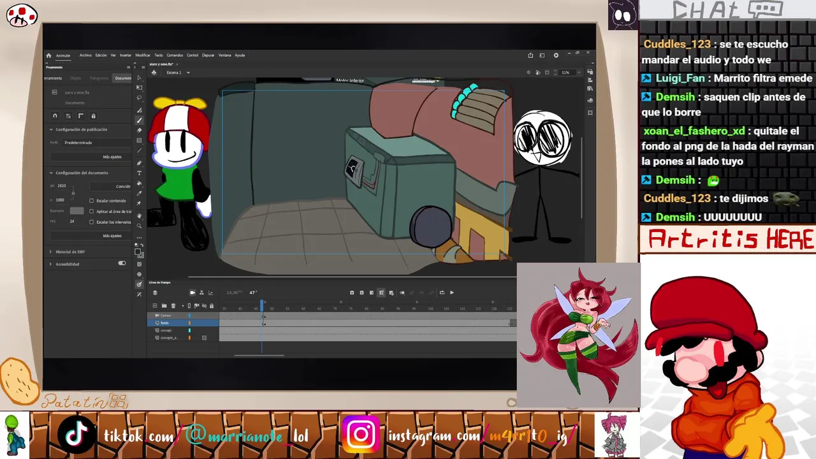The width and height of the screenshot is (816, 459).
Task: Select the Rectangle shape tool
Action: tap(140, 140)
